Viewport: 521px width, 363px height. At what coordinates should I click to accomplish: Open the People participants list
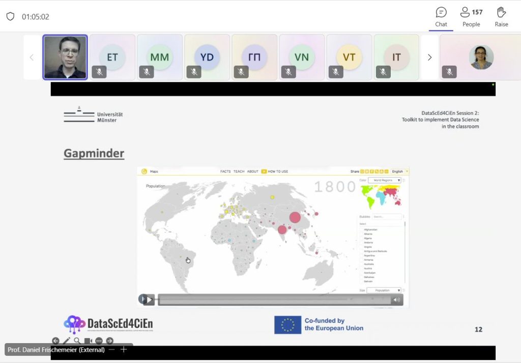[x=471, y=17]
